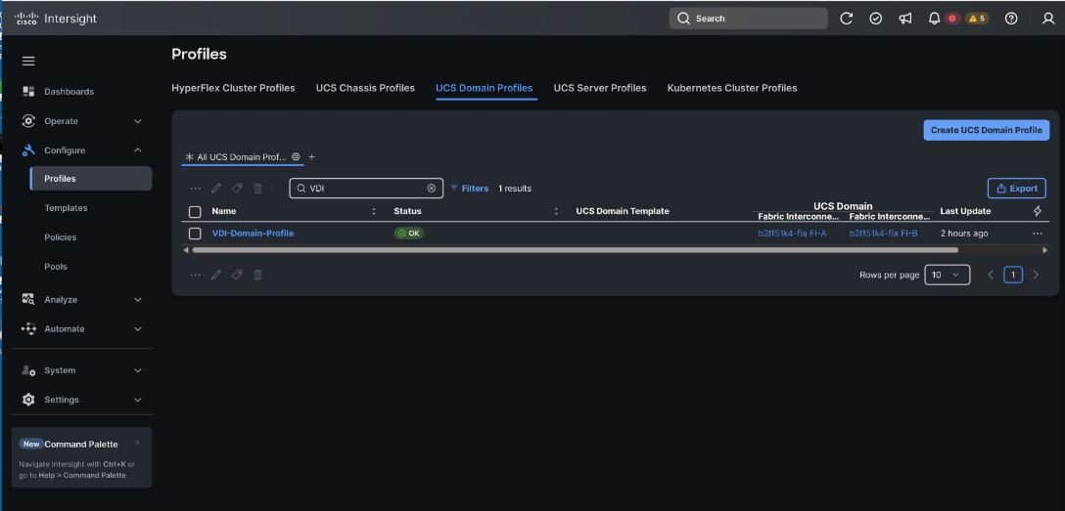The image size is (1065, 511).
Task: Click the yellow warnings badge showing 5
Action: [977, 19]
